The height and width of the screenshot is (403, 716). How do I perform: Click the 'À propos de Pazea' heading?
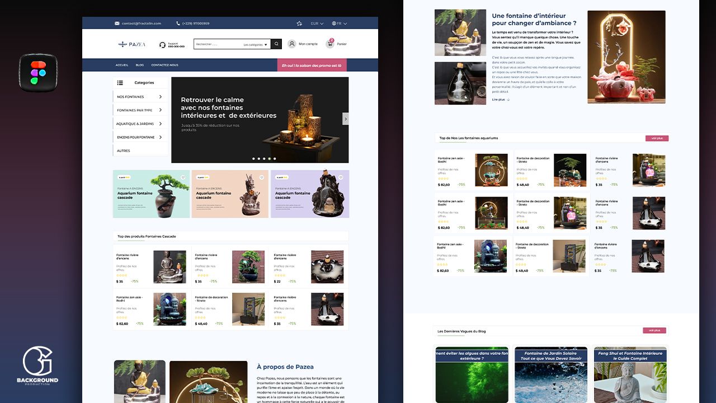click(285, 367)
